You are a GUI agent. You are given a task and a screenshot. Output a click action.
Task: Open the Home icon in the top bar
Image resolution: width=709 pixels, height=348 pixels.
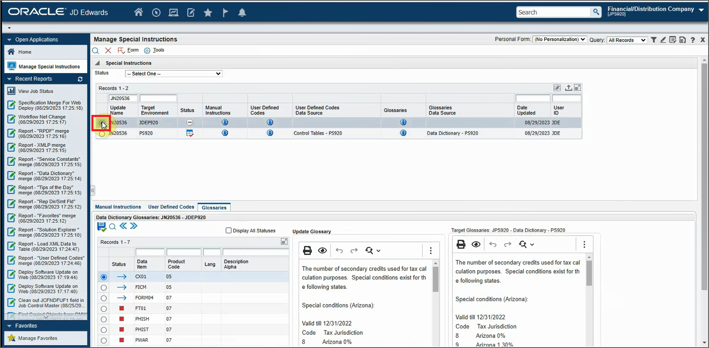point(139,12)
